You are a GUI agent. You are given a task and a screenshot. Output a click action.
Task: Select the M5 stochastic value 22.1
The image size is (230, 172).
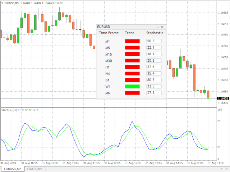click(154, 48)
